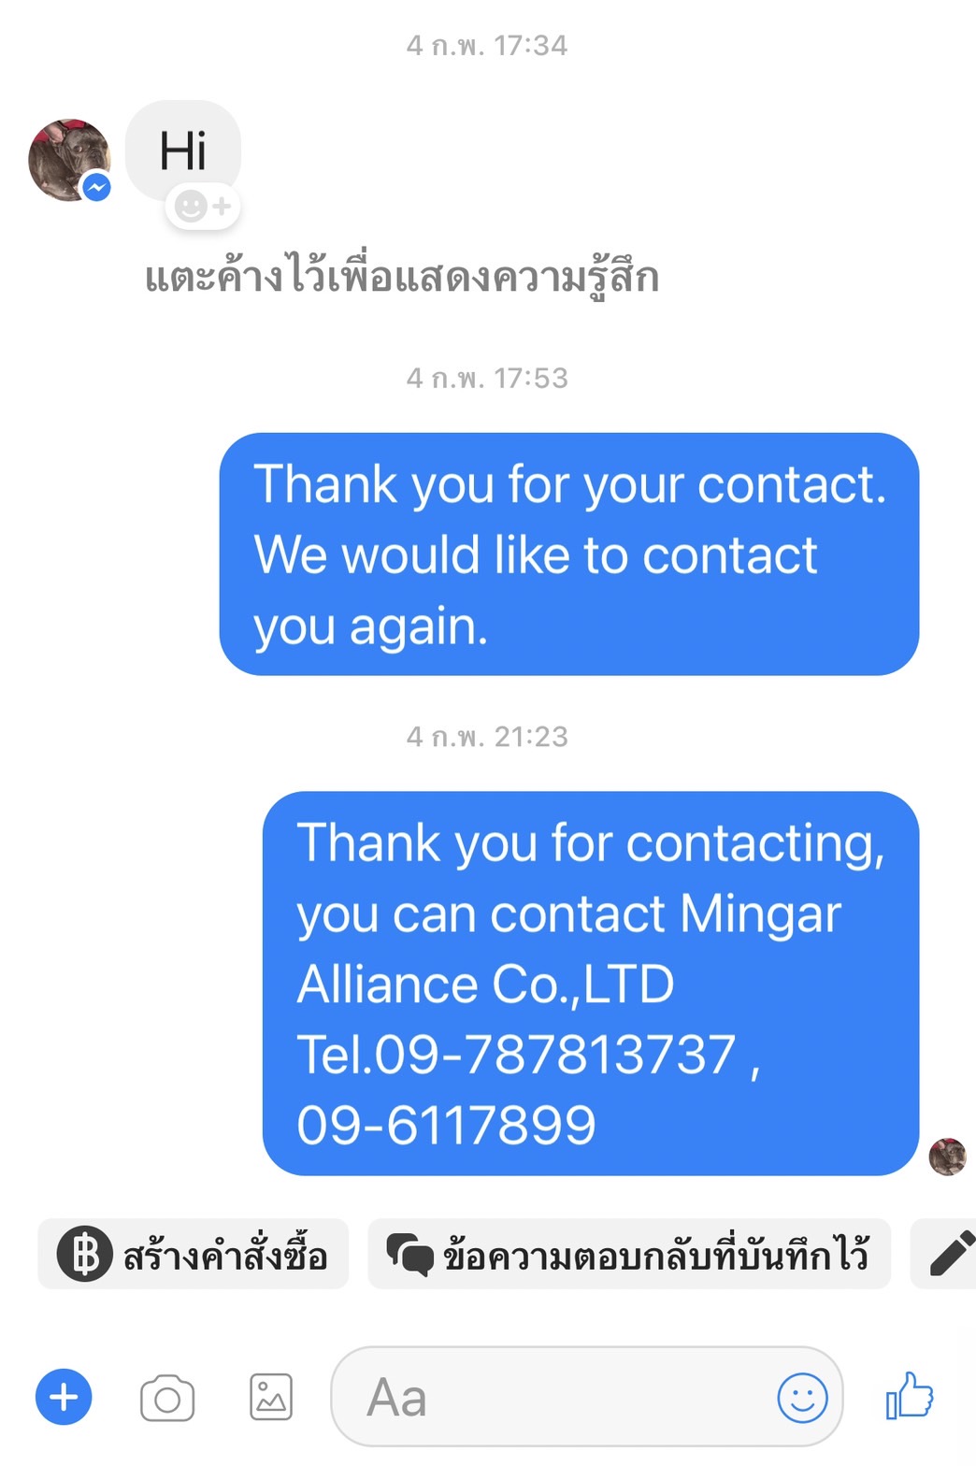
Task: Open the photo gallery icon
Action: [271, 1398]
